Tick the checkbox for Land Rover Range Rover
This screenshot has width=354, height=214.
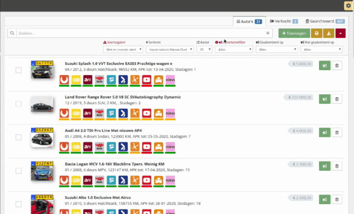pyautogui.click(x=18, y=104)
